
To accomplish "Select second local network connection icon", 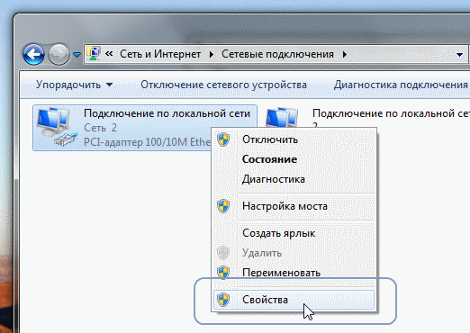I will [x=282, y=118].
